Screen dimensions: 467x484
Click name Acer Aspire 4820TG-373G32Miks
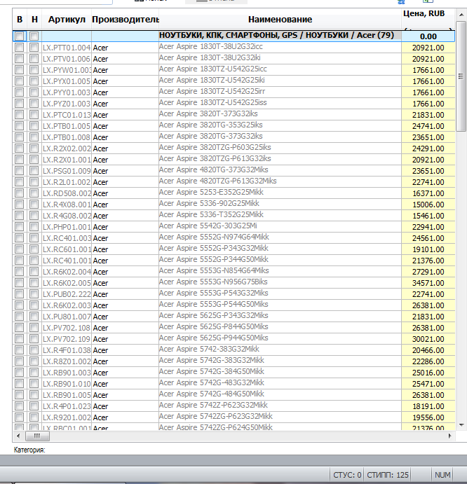pyautogui.click(x=214, y=170)
